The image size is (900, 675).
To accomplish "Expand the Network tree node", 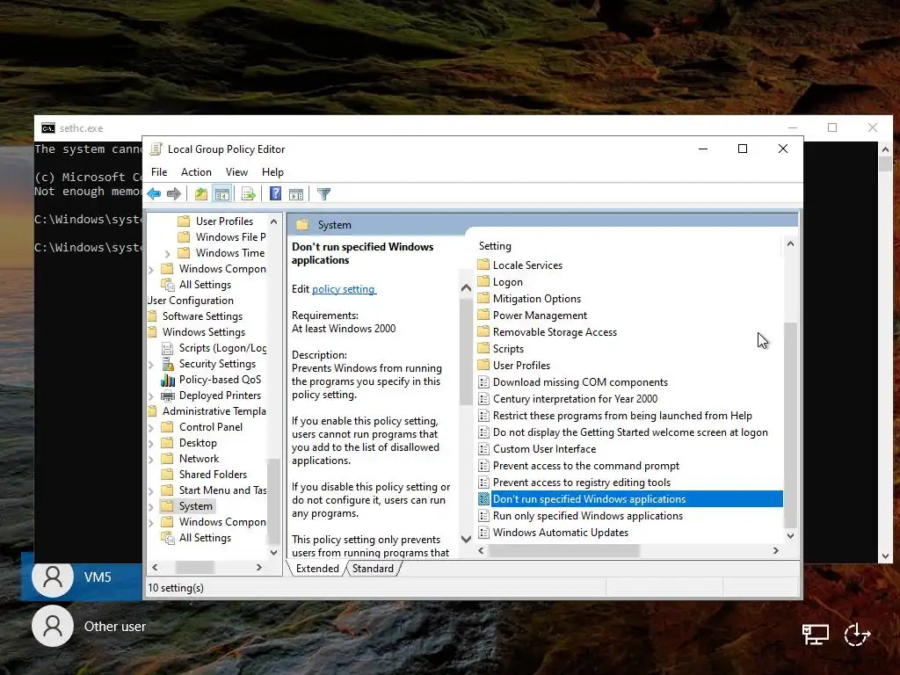I will 151,459.
